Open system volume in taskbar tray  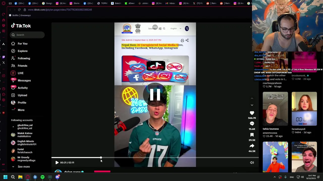coord(302,177)
